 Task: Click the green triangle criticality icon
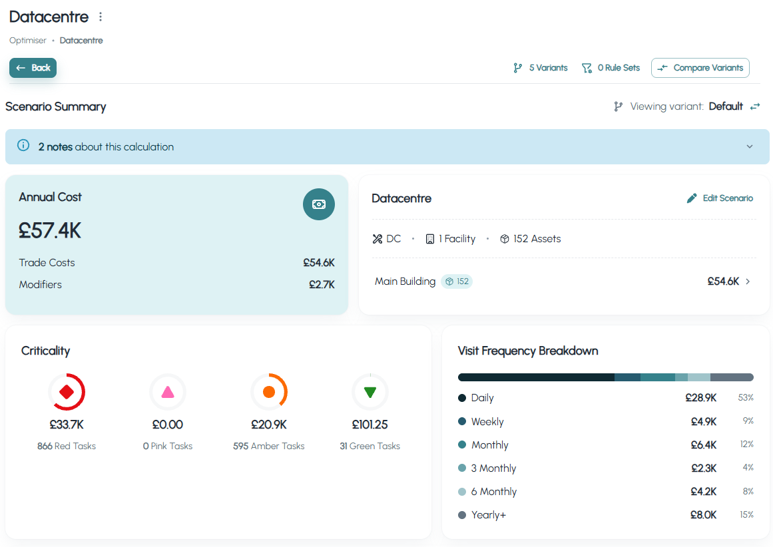tap(370, 392)
